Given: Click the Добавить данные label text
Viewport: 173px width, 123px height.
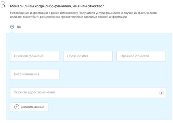Looking at the screenshot, I should pyautogui.click(x=33, y=107).
